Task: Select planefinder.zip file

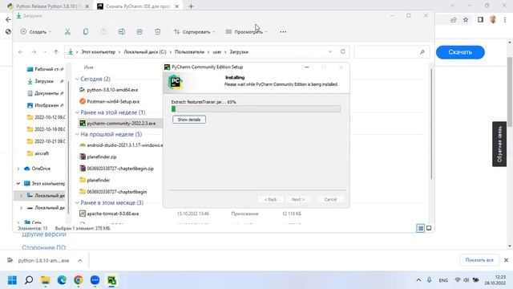Action: [x=102, y=157]
